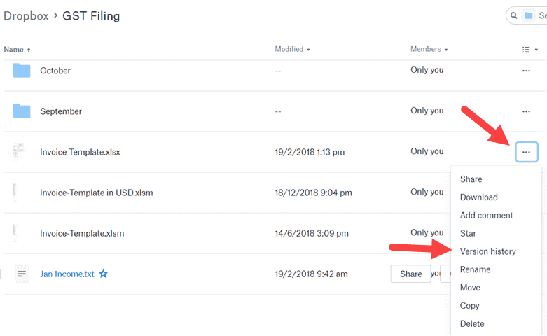Choose Download in the context menu
Image resolution: width=547 pixels, height=336 pixels.
coord(478,197)
